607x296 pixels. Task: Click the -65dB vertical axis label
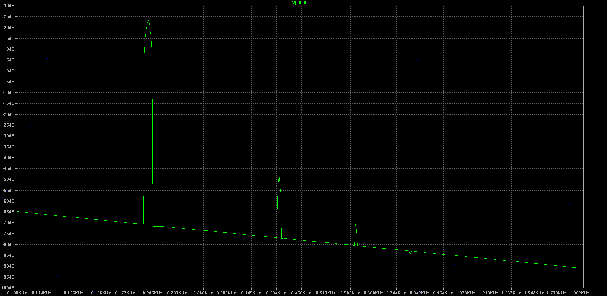coord(9,212)
